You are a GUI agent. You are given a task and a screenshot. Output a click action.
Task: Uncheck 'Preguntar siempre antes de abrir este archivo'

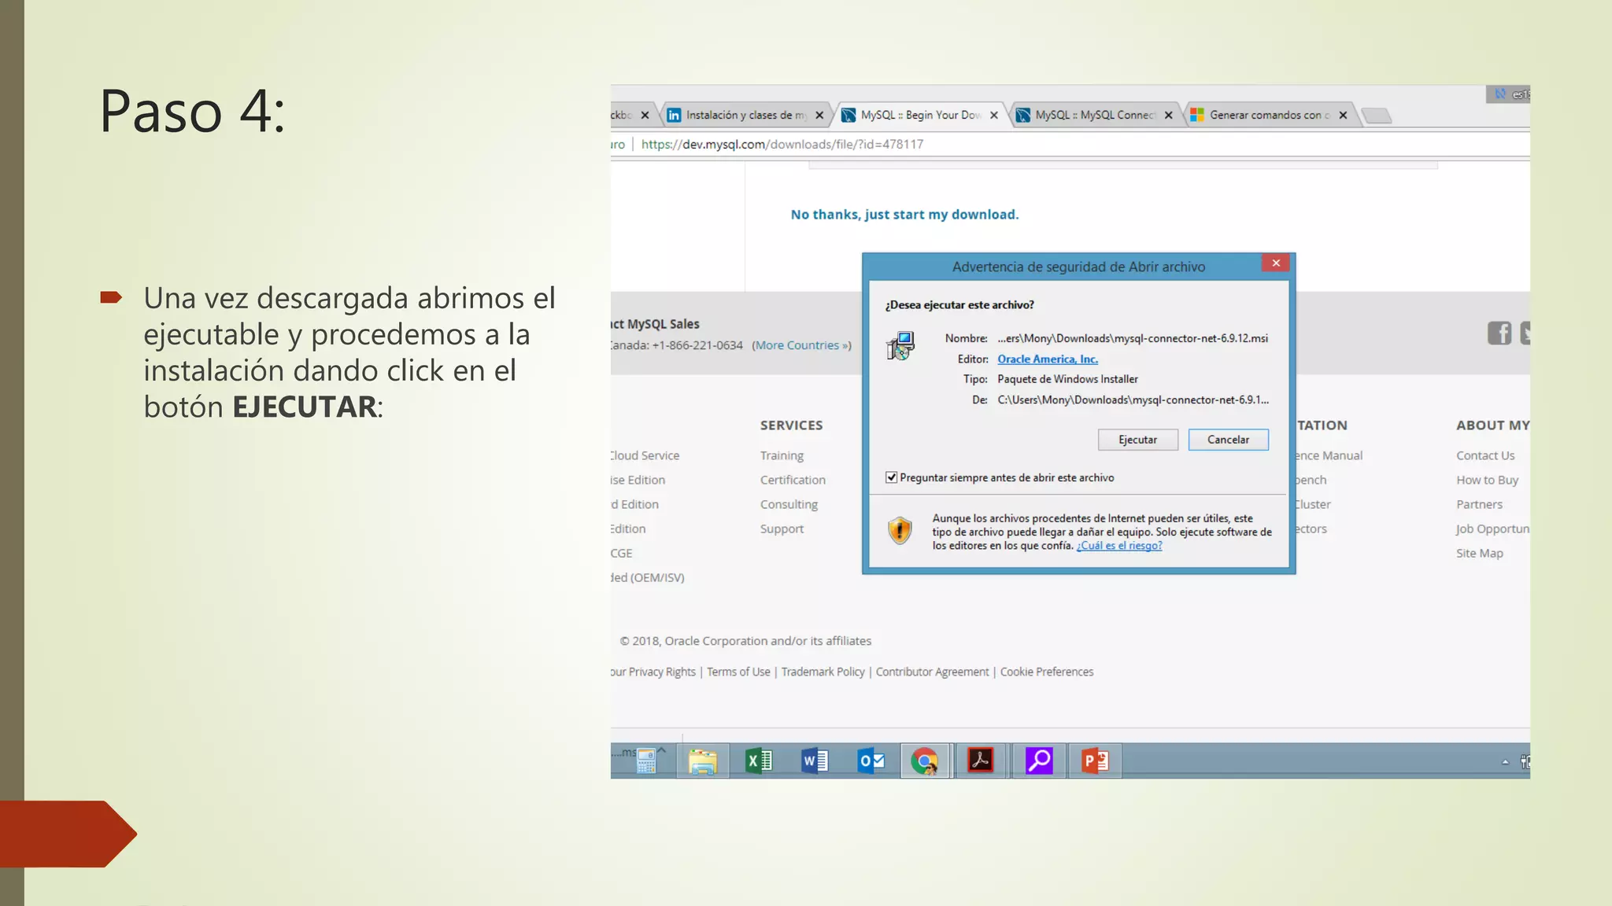[891, 477]
